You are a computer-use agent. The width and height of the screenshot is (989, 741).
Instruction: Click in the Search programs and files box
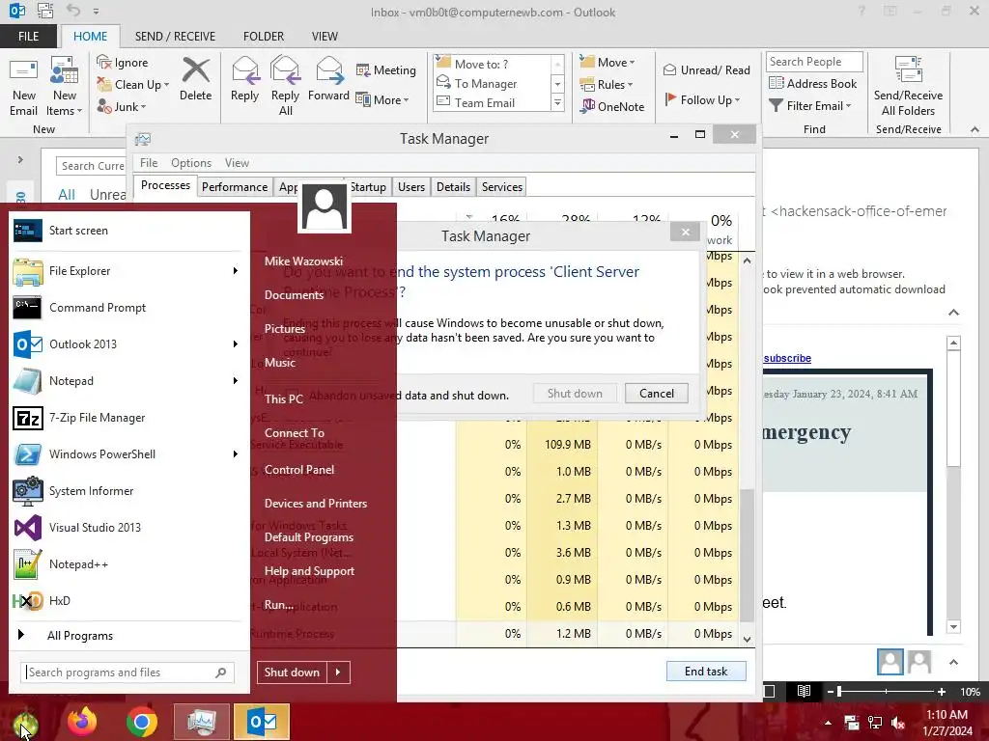pyautogui.click(x=127, y=672)
